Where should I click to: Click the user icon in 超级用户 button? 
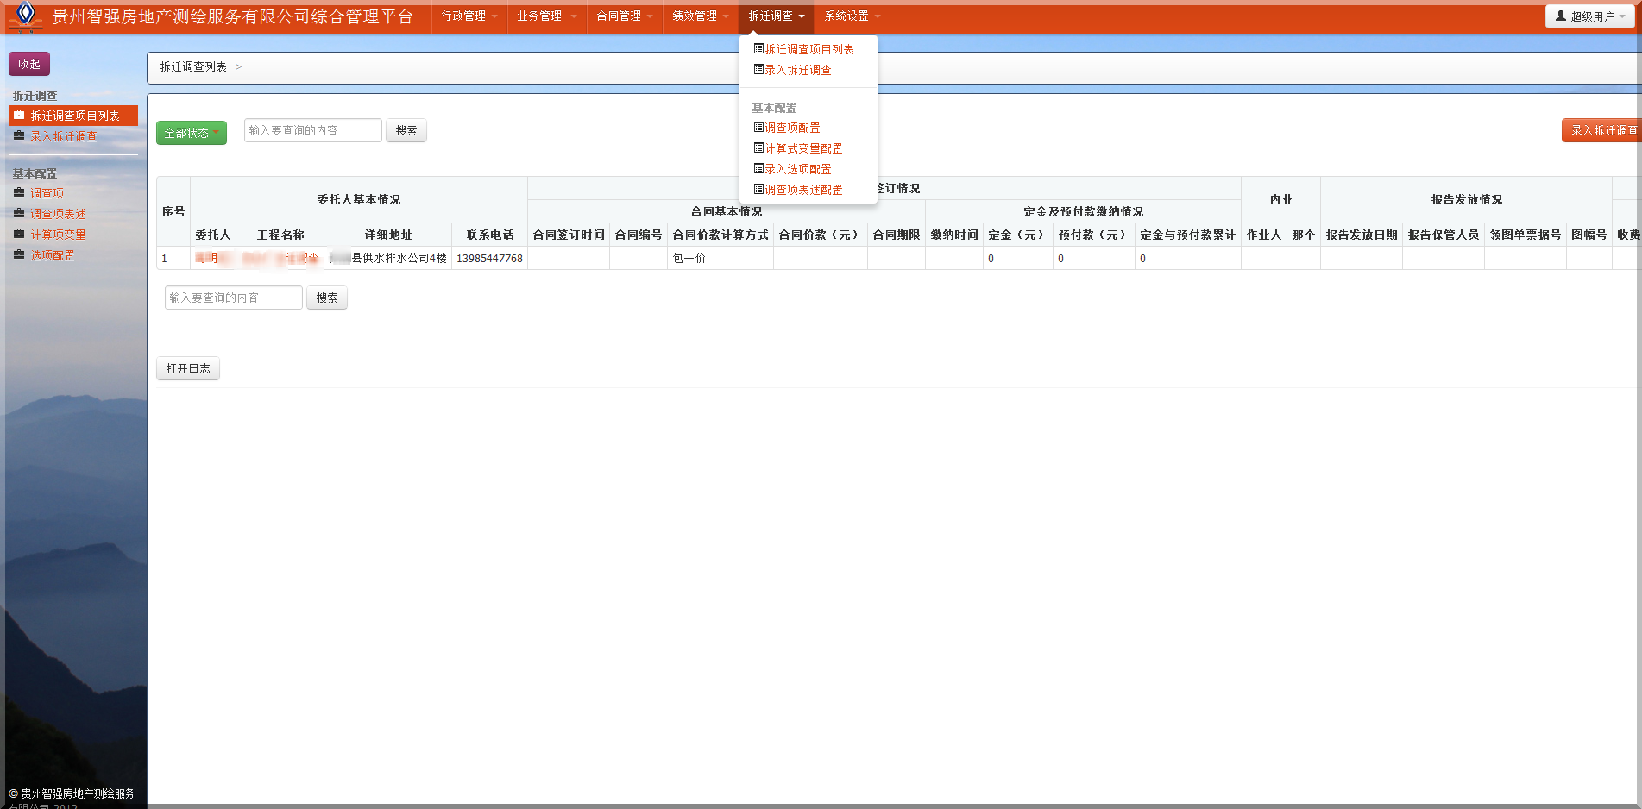click(x=1560, y=16)
